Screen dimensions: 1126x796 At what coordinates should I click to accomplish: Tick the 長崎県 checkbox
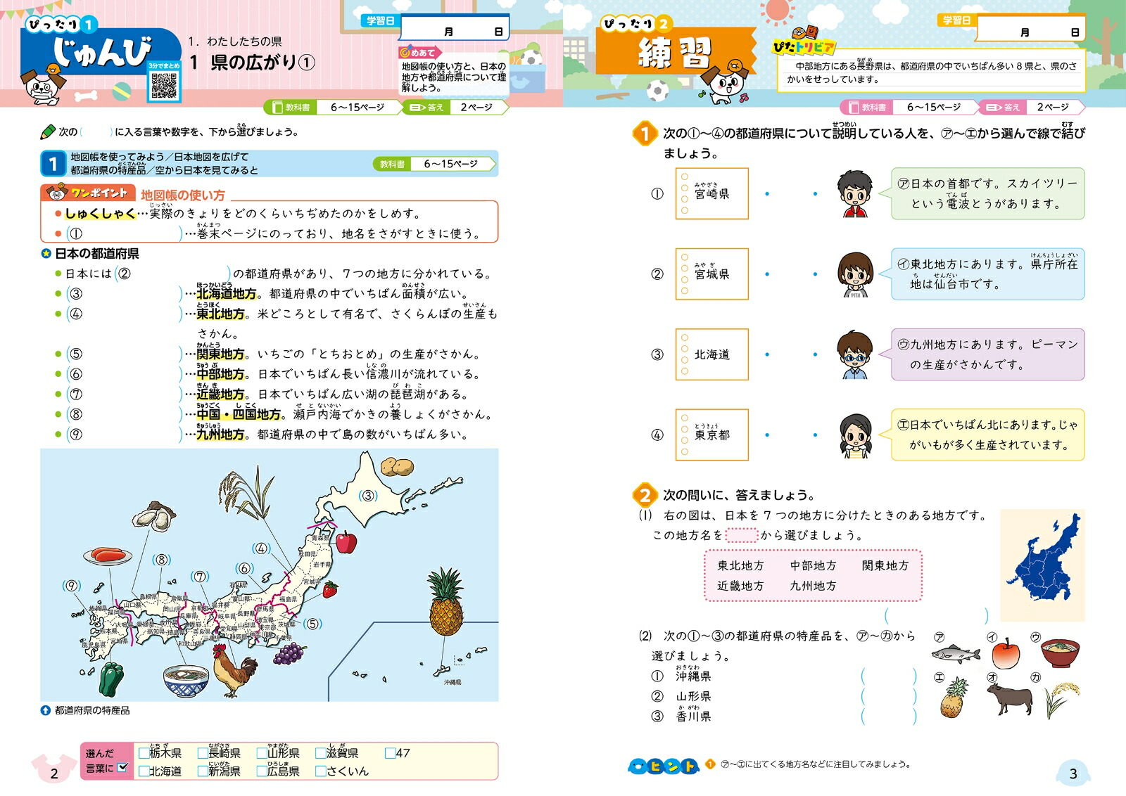[203, 753]
